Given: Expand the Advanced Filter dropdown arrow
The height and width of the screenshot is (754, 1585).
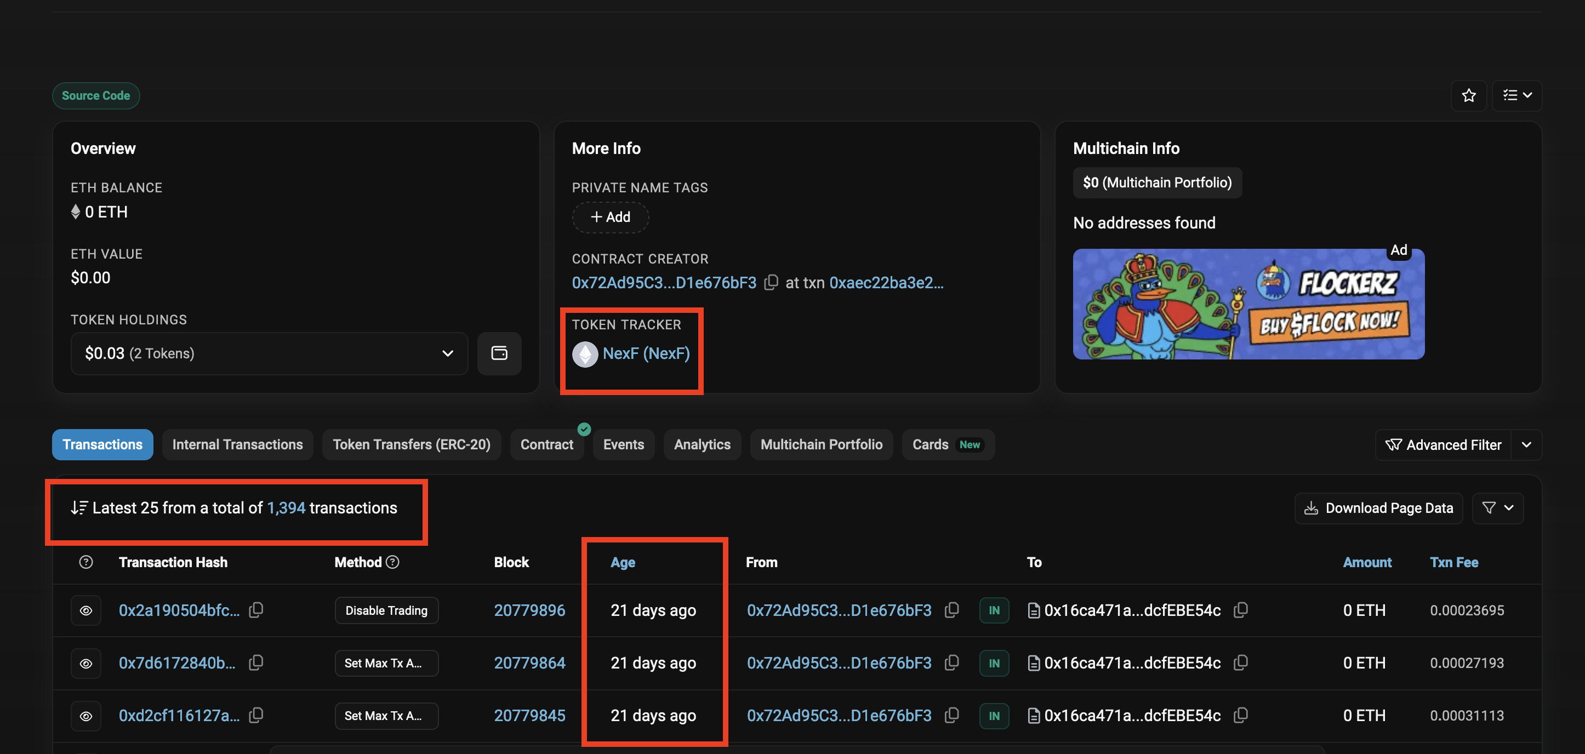Looking at the screenshot, I should [1526, 444].
